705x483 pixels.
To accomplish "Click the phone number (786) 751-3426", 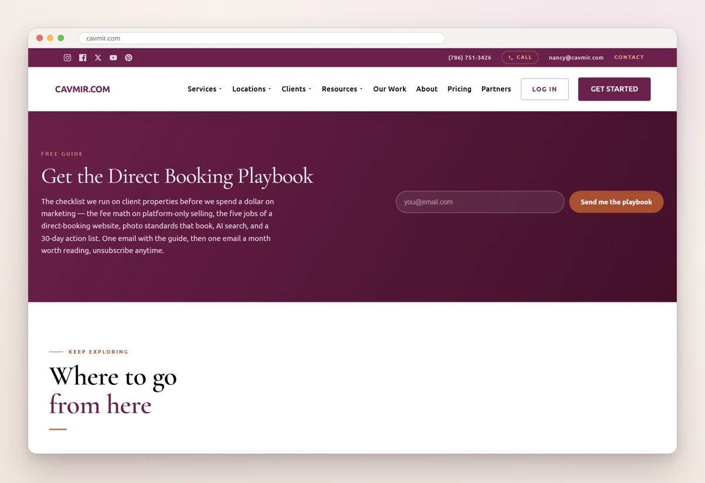I will pos(469,58).
